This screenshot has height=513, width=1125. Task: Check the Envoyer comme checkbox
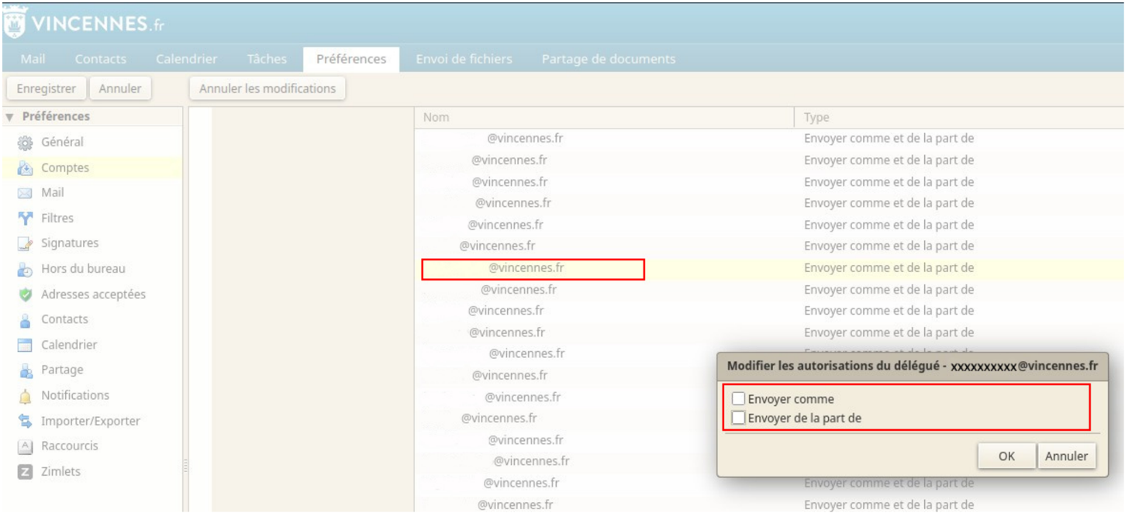point(739,399)
